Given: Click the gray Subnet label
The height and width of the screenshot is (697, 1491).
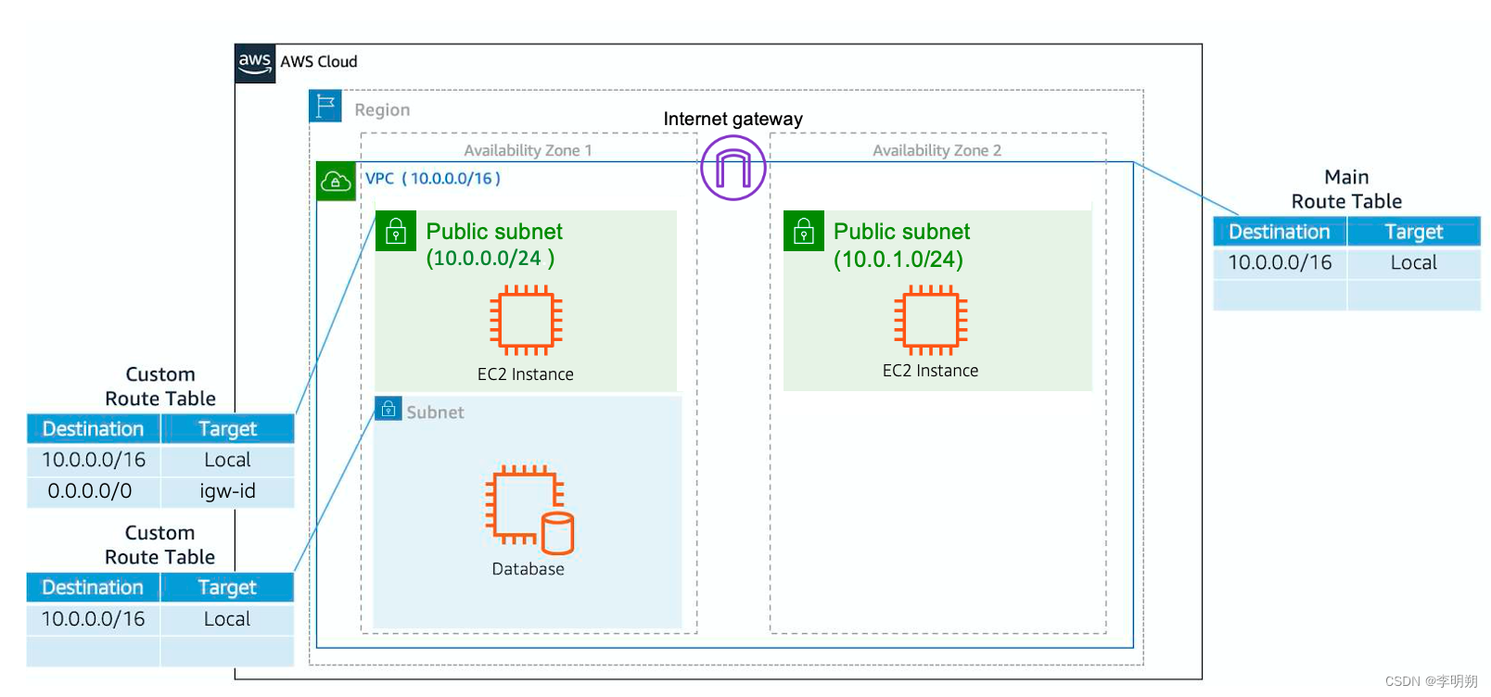Looking at the screenshot, I should tap(435, 412).
